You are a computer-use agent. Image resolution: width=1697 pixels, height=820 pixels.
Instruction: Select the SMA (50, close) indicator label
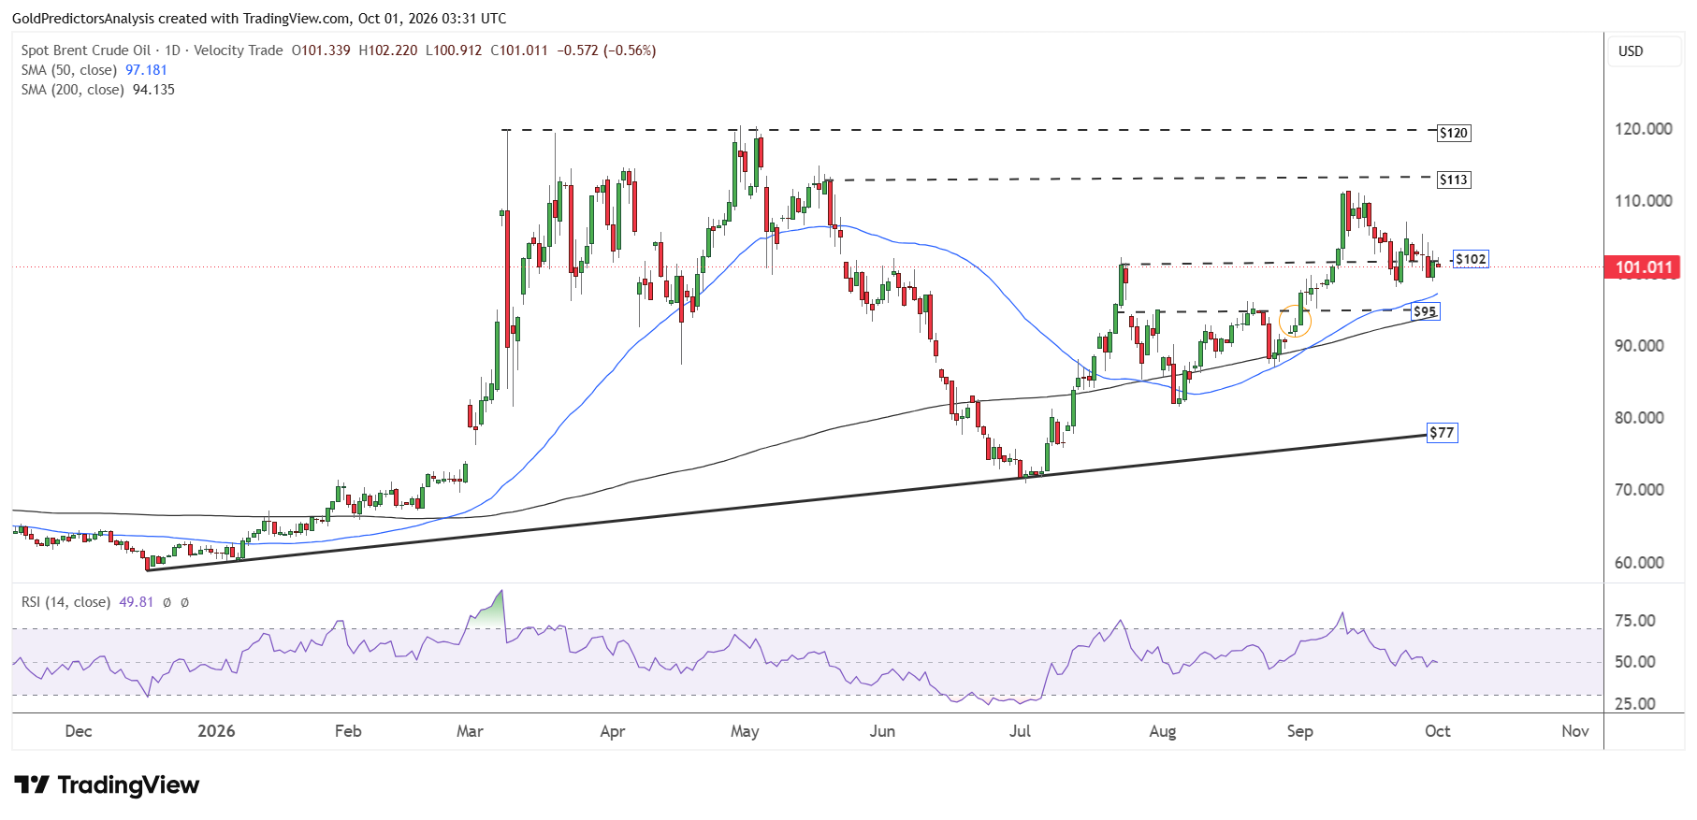[x=69, y=70]
